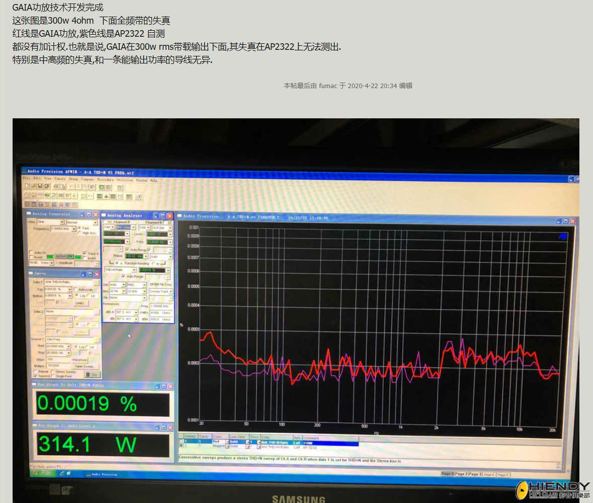Click the 315W comment cell in legend
This screenshot has height=503, width=593.
point(331,443)
